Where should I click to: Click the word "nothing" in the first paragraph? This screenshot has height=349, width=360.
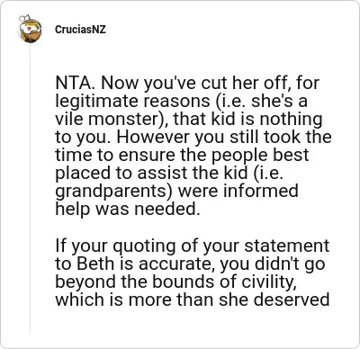point(291,120)
